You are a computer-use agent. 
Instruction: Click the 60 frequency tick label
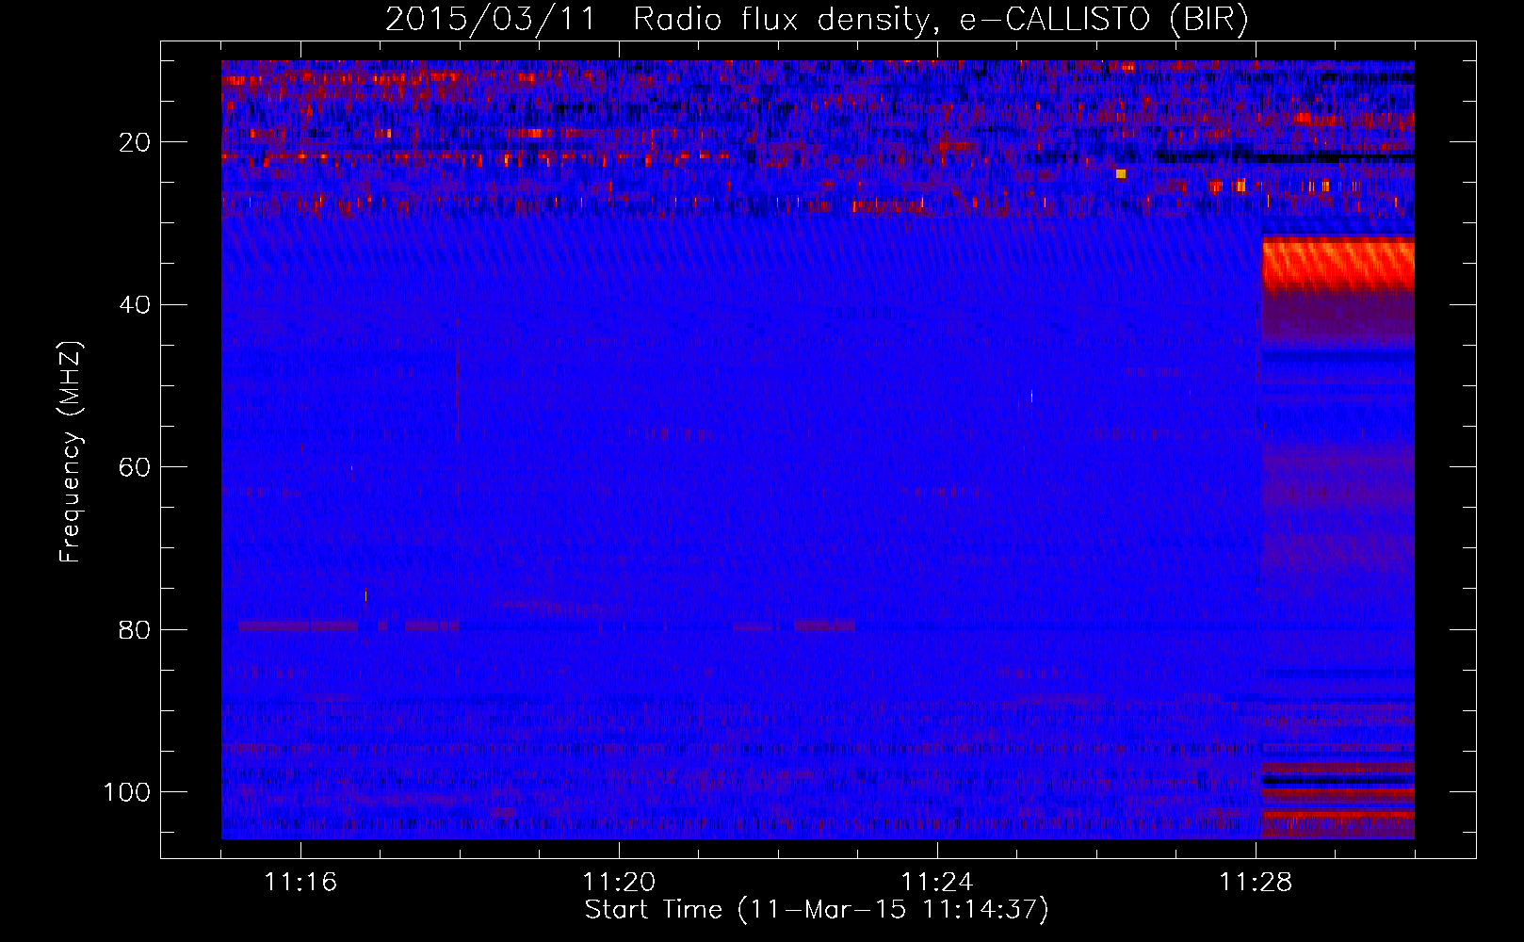tap(136, 467)
